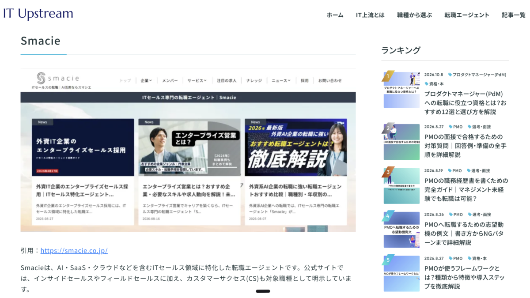
Task: Click the second-ranked PMO面接 article thumbnail
Action: (401, 142)
